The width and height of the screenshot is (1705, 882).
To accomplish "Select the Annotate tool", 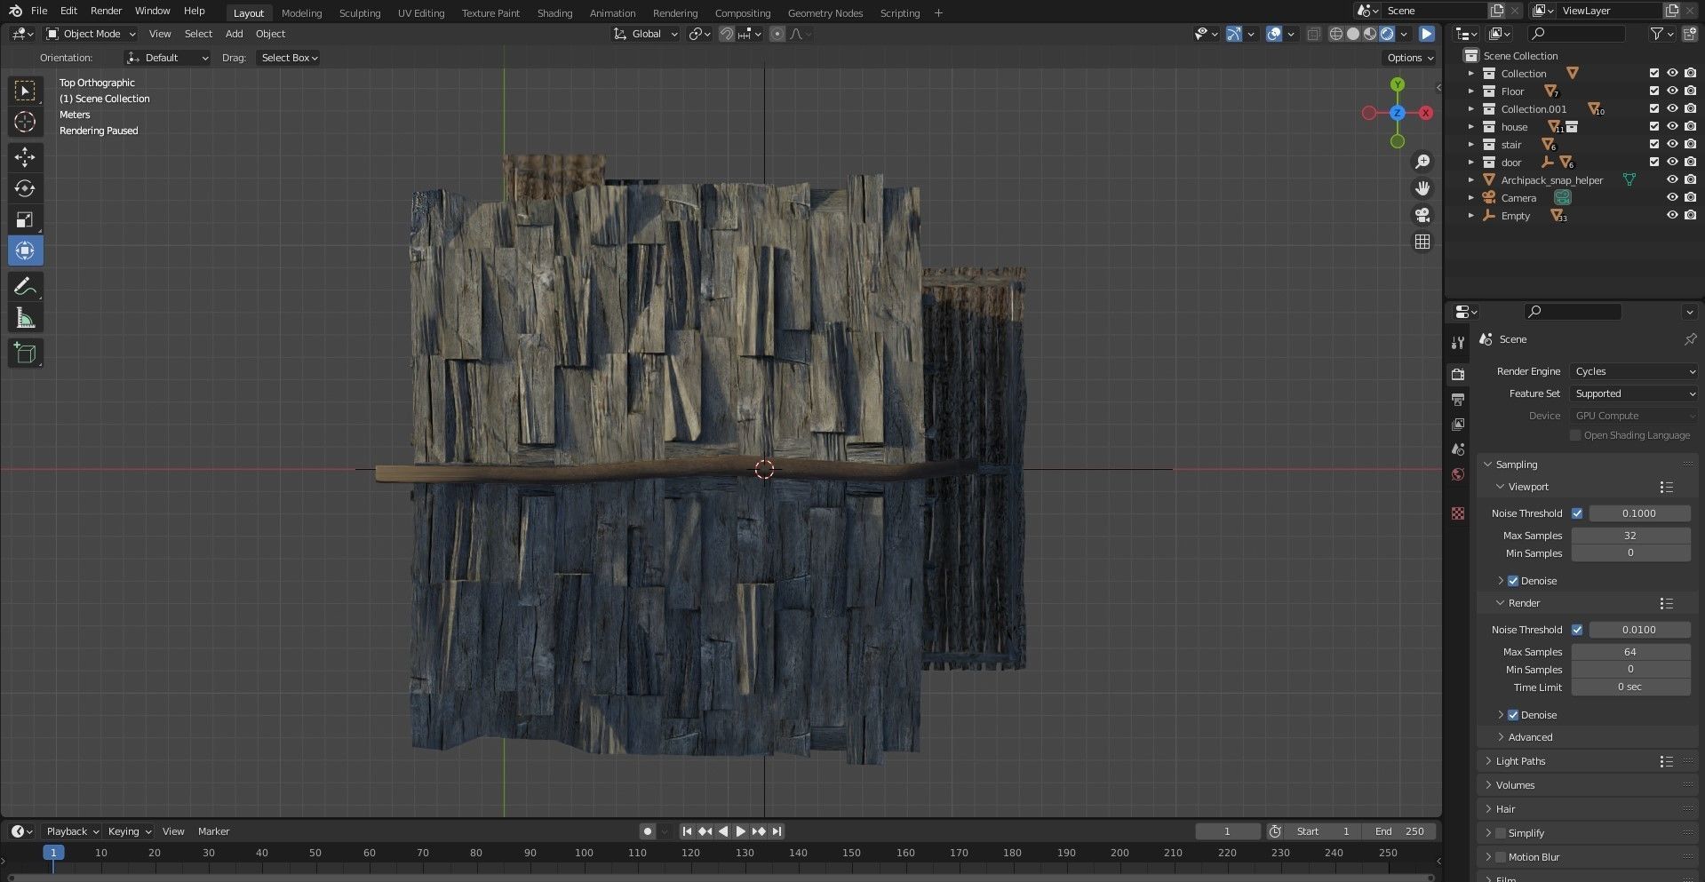I will click(x=25, y=286).
